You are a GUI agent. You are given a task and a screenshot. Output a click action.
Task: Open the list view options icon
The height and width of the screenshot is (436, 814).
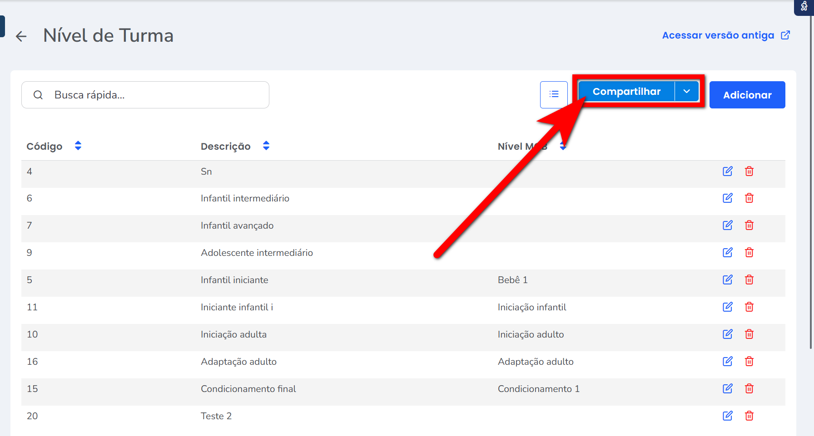tap(554, 94)
